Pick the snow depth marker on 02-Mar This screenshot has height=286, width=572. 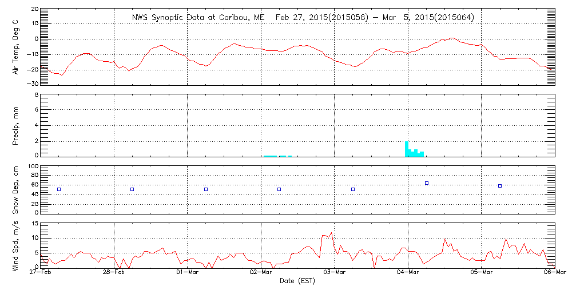[279, 189]
